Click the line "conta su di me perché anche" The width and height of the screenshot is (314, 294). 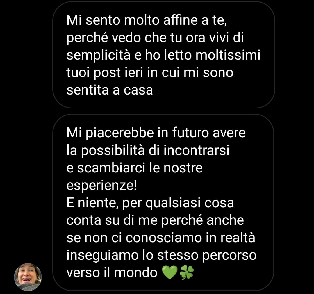(x=155, y=221)
